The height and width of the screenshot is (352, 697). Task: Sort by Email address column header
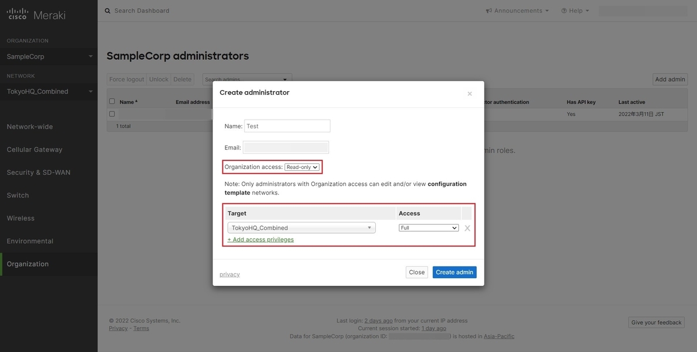(x=193, y=102)
